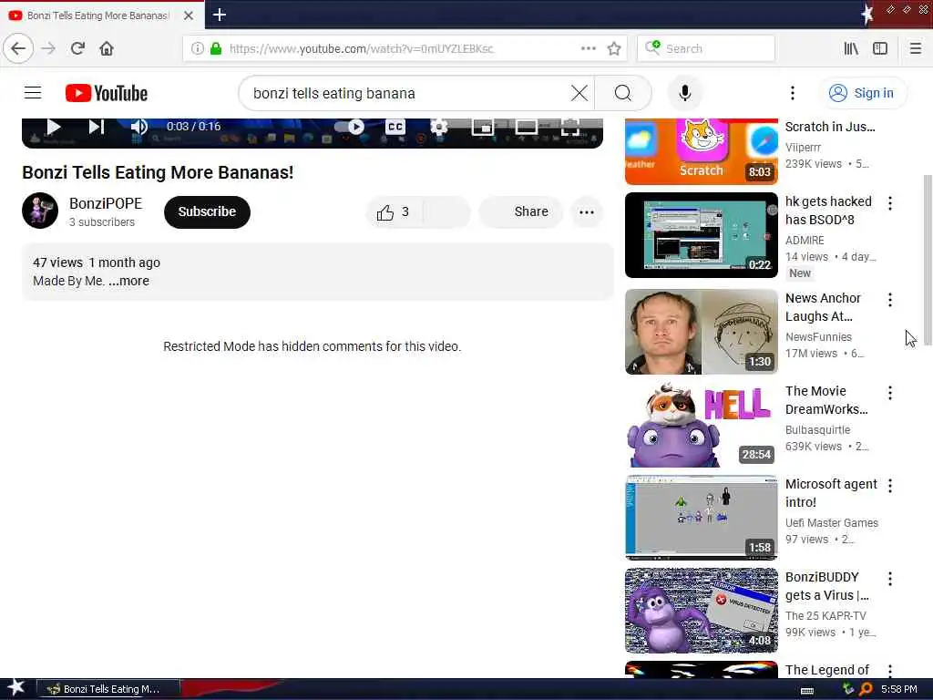
Task: Enter full screen mode
Action: tap(570, 126)
